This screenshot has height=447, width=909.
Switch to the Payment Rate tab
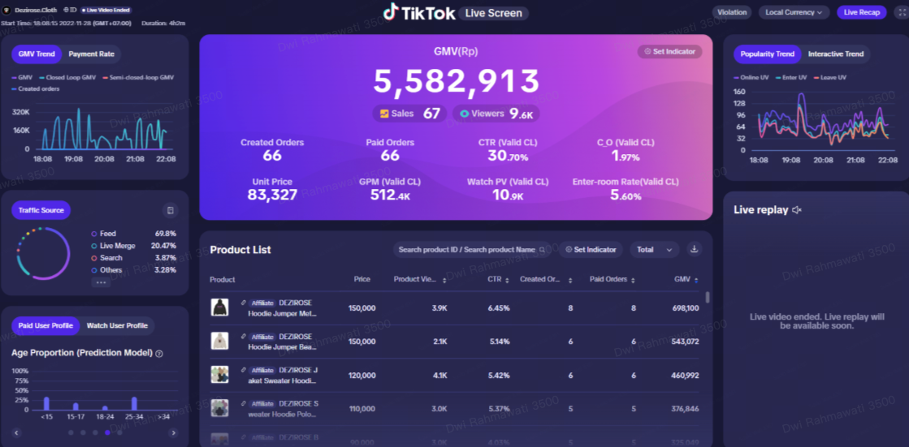coord(91,54)
